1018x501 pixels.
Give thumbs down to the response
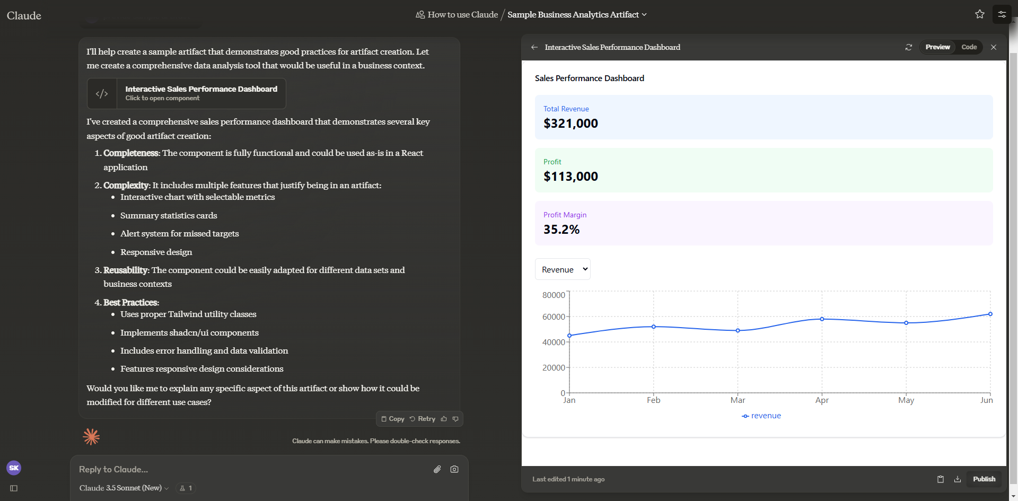455,419
